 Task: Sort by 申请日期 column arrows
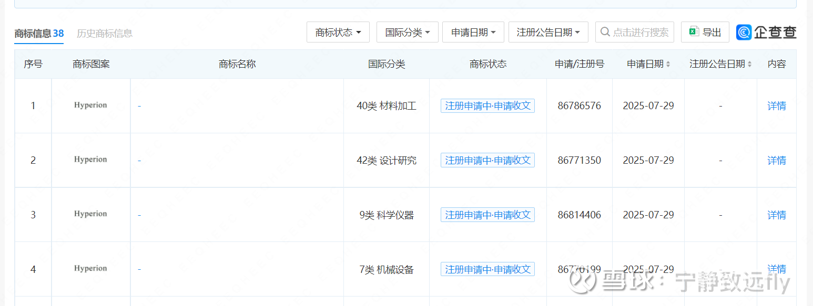(x=668, y=64)
